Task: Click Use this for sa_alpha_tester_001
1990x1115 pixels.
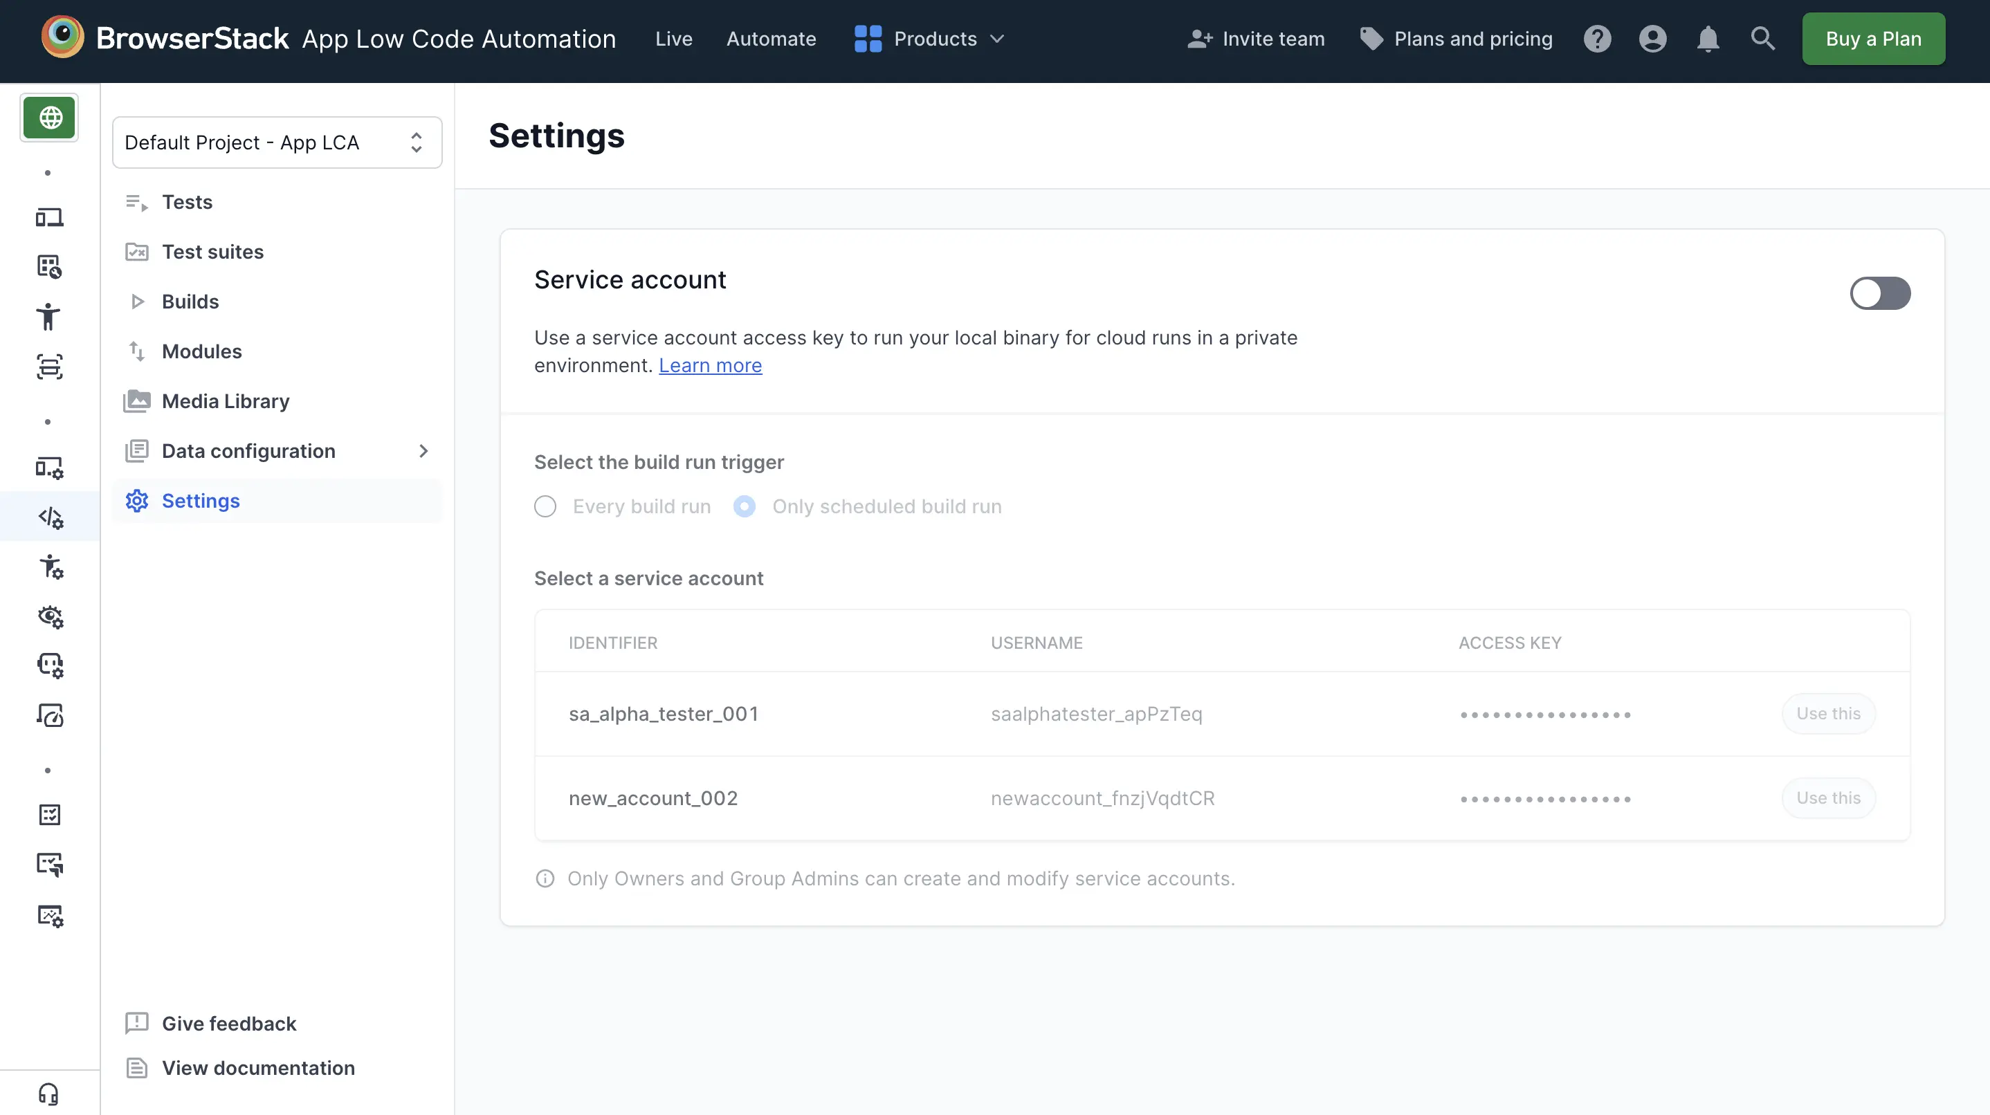Action: pyautogui.click(x=1828, y=714)
